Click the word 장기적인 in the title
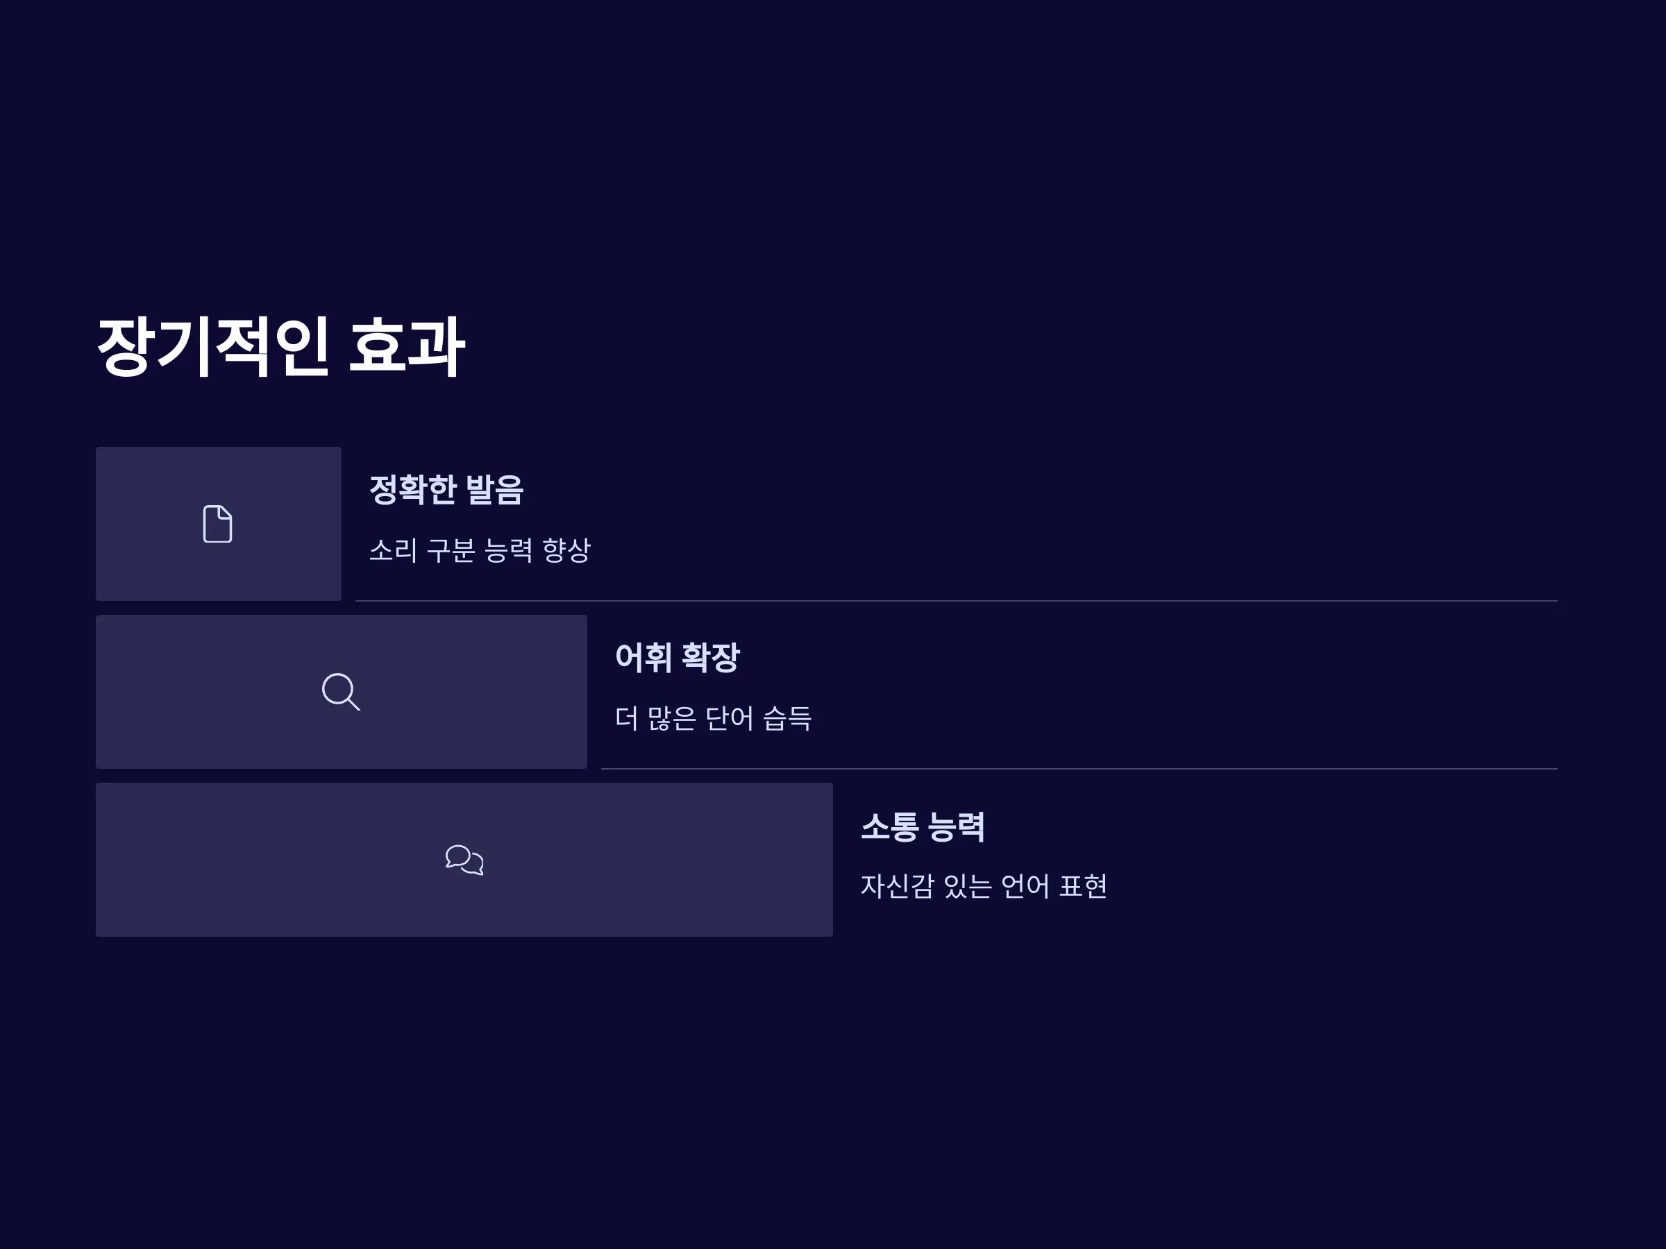Screen dimensions: 1666x1249 click(213, 347)
